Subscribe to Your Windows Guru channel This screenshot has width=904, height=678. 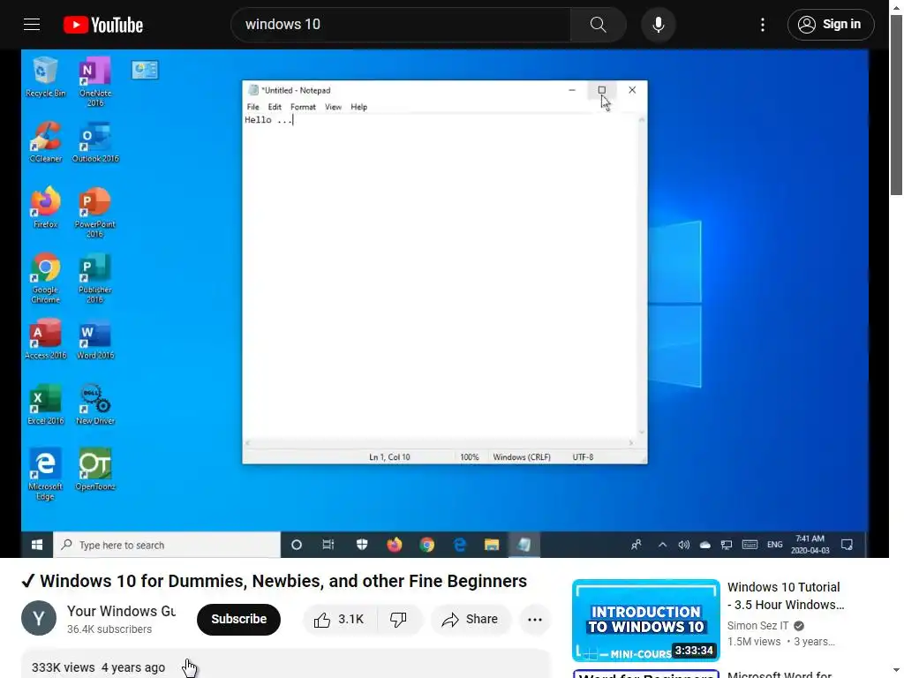238,619
